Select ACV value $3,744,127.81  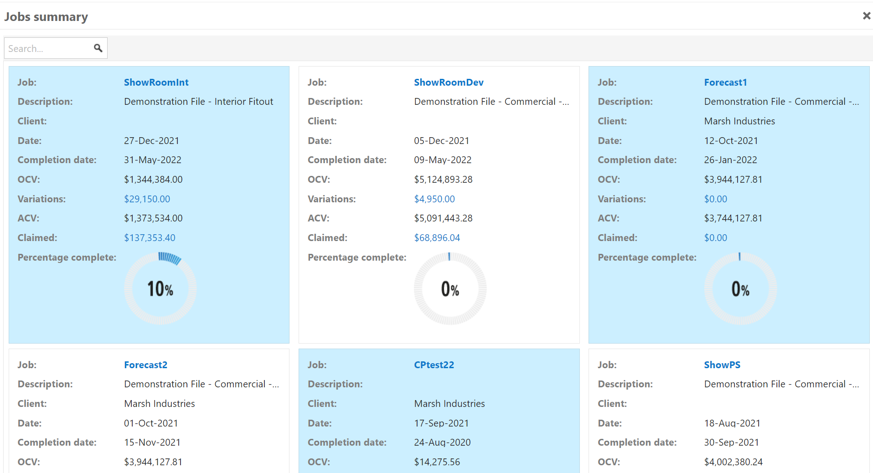click(733, 218)
